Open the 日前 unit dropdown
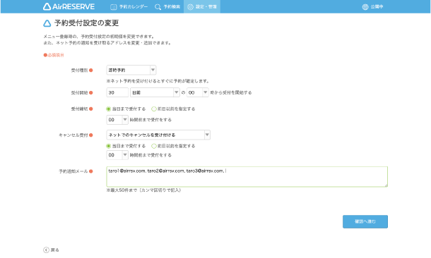Image resolution: width=431 pixels, height=258 pixels. pyautogui.click(x=155, y=92)
